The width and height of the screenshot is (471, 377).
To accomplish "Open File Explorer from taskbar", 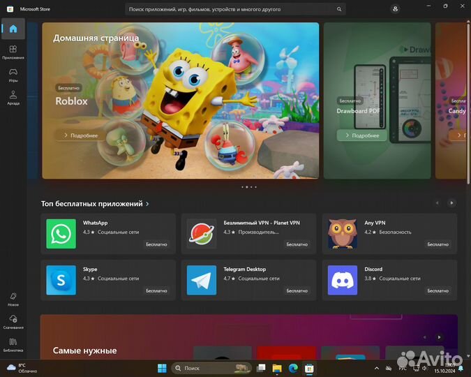I will tap(277, 368).
